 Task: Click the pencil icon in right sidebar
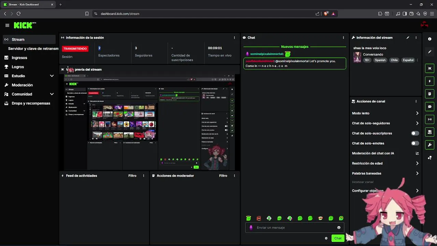point(430,52)
